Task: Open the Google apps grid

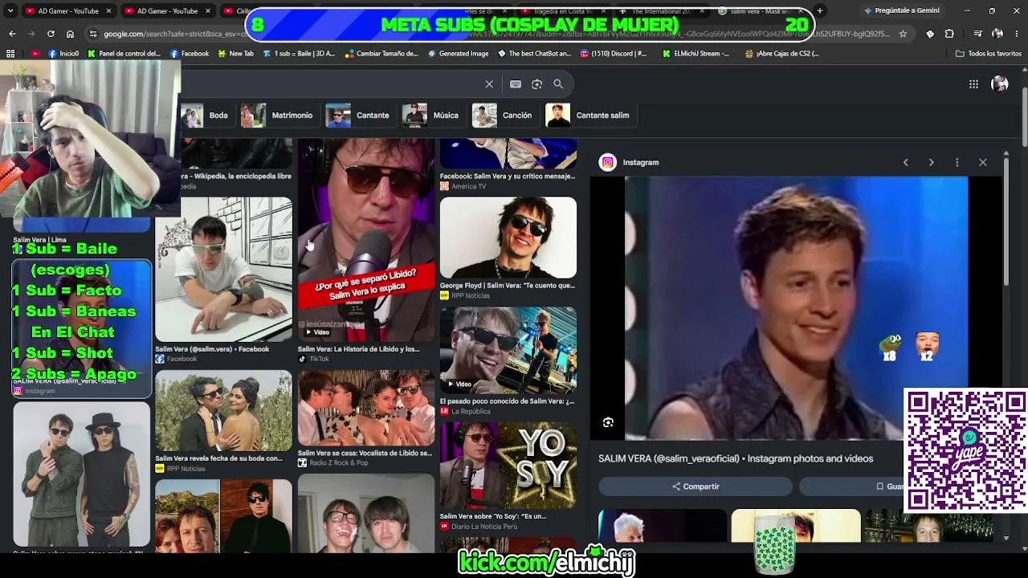Action: [973, 84]
